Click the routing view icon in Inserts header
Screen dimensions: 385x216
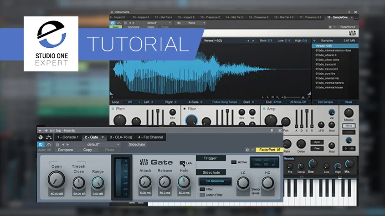click(49, 137)
